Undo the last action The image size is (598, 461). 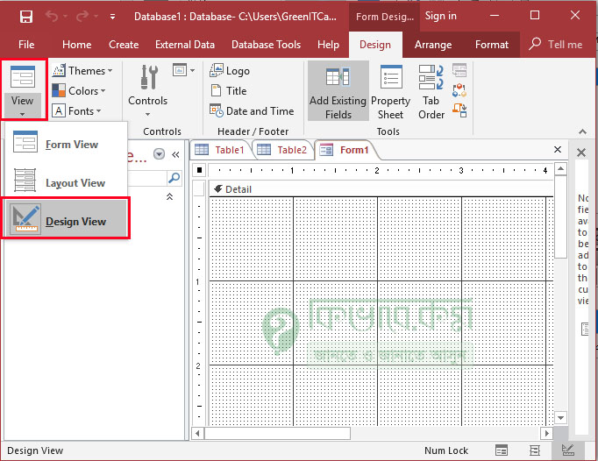pos(52,17)
